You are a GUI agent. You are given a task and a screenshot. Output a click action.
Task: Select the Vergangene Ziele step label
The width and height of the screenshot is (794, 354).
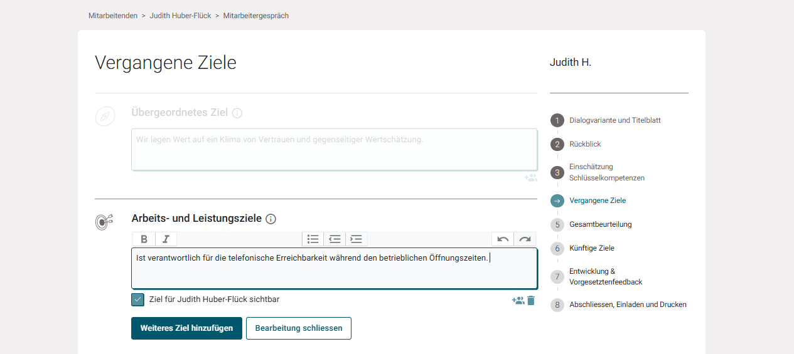tap(598, 200)
